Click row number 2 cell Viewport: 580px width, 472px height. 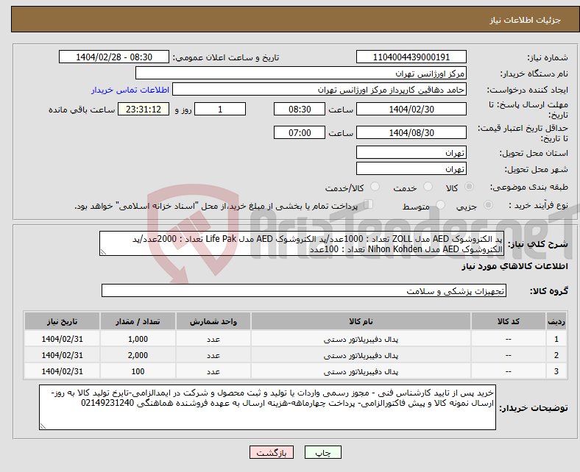(x=556, y=355)
